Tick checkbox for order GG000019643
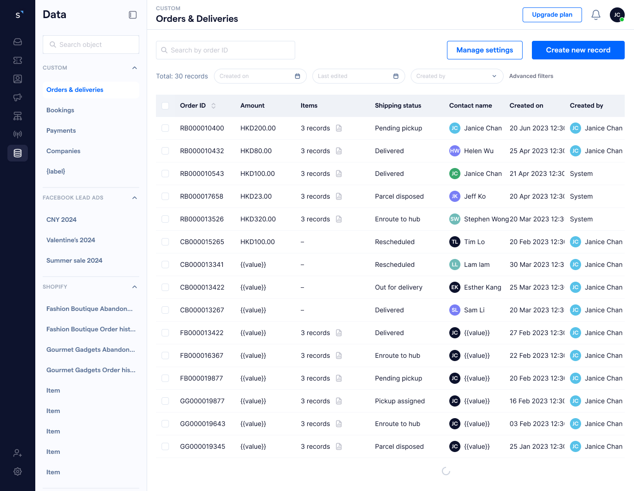Image resolution: width=634 pixels, height=491 pixels. pos(165,424)
